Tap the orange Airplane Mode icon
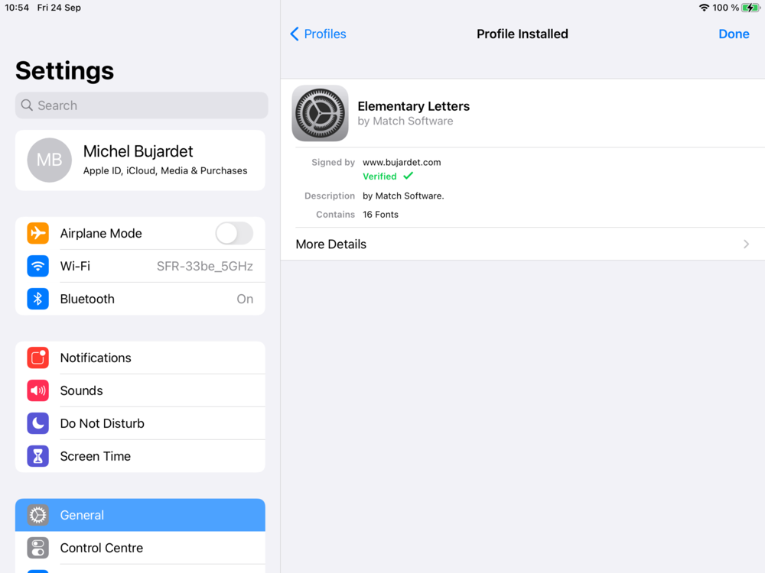The image size is (765, 573). tap(37, 233)
